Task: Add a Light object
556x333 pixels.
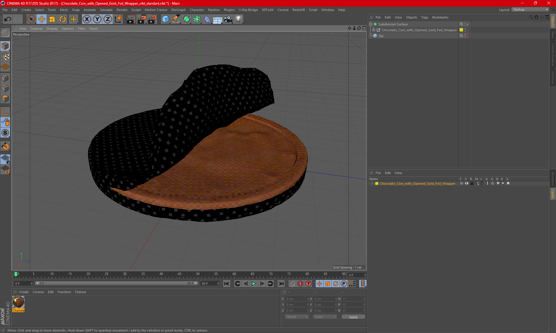Action: pyautogui.click(x=239, y=19)
